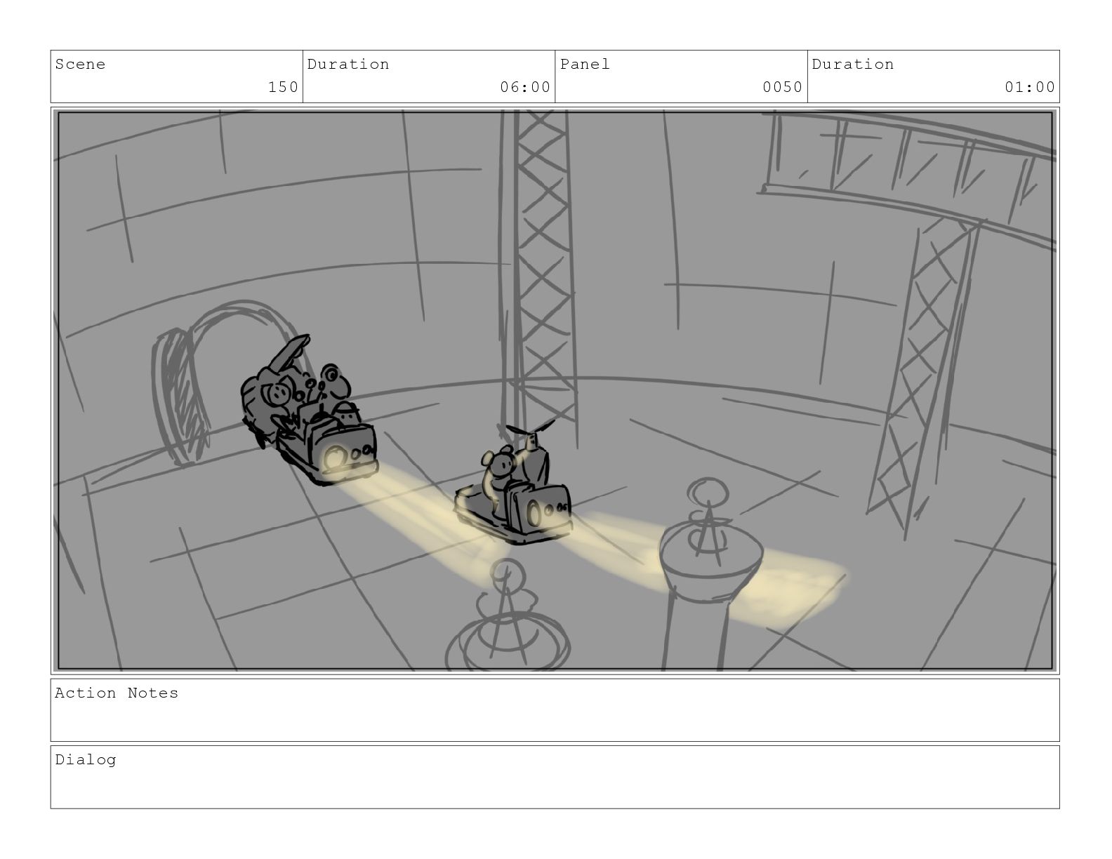Click the storyboard panel sketch image
This screenshot has height=859, width=1112.
pyautogui.click(x=555, y=390)
